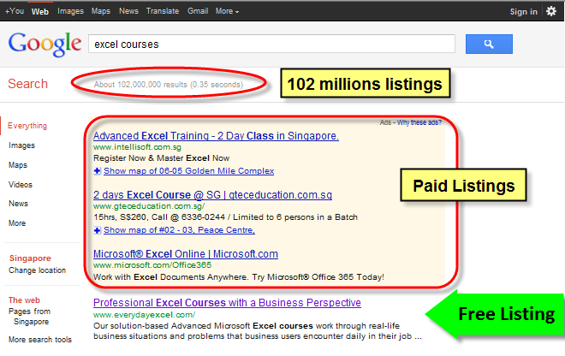Screen dimensions: 565x356
Task: Click the Singapore location label
Action: [30, 258]
